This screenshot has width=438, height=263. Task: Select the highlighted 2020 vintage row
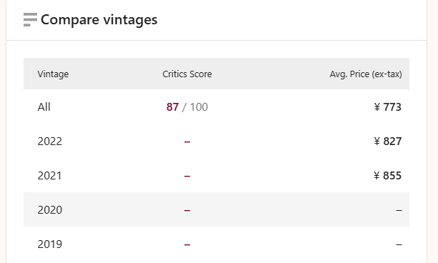pyautogui.click(x=216, y=209)
